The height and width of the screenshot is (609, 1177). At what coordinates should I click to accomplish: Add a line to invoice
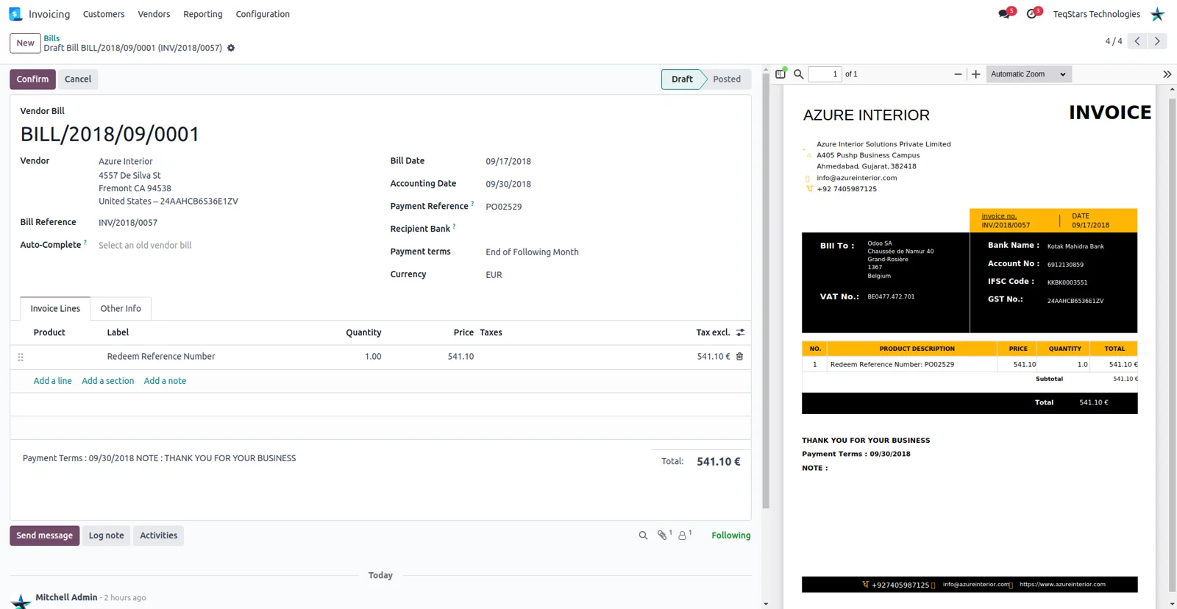click(x=53, y=381)
